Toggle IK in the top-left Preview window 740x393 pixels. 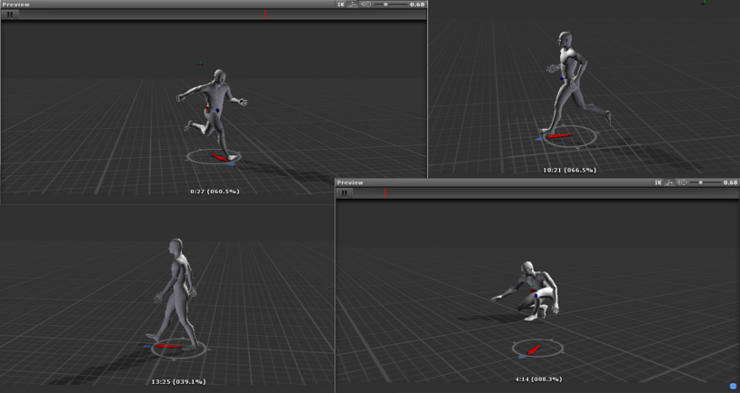coord(341,5)
